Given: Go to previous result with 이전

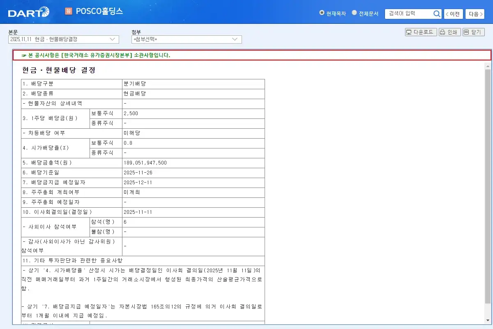Looking at the screenshot, I should [454, 14].
